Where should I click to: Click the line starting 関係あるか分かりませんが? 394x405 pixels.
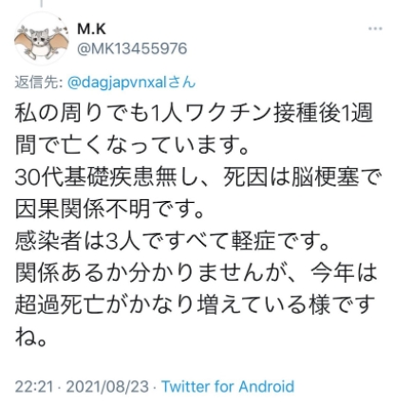click(x=197, y=272)
